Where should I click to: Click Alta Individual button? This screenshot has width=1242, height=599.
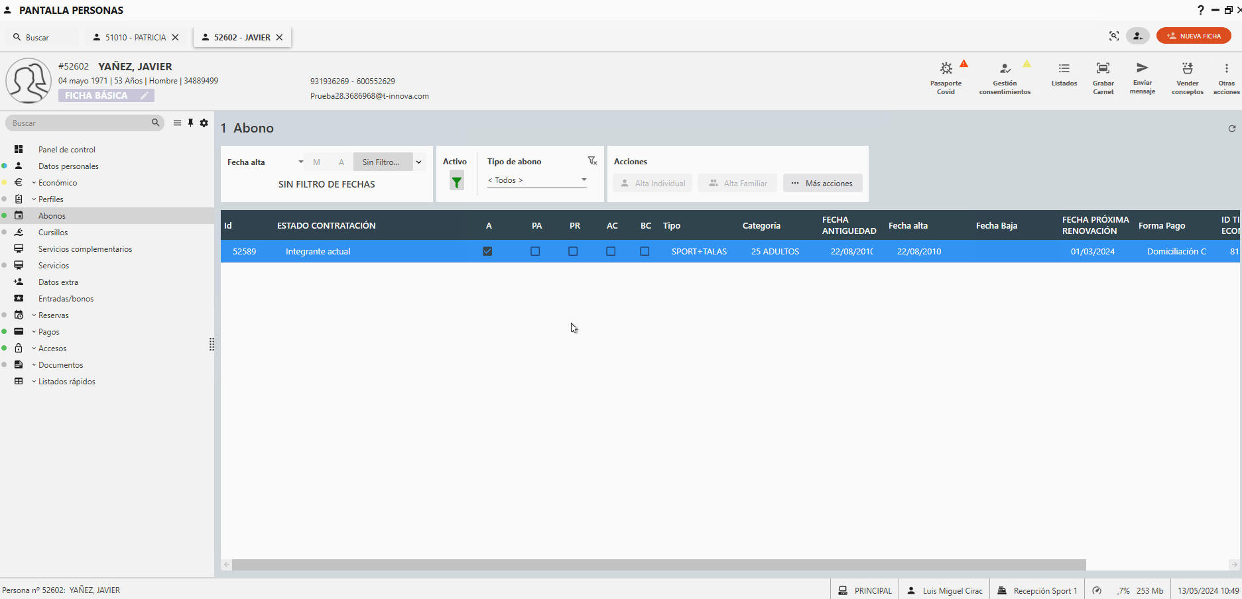click(x=652, y=184)
